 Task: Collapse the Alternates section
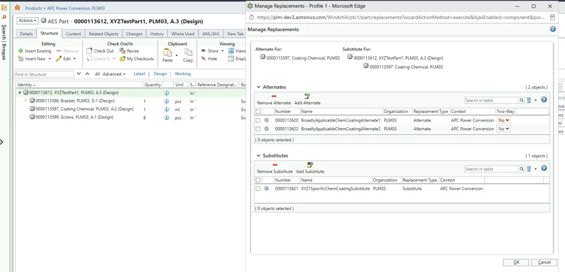(258, 87)
